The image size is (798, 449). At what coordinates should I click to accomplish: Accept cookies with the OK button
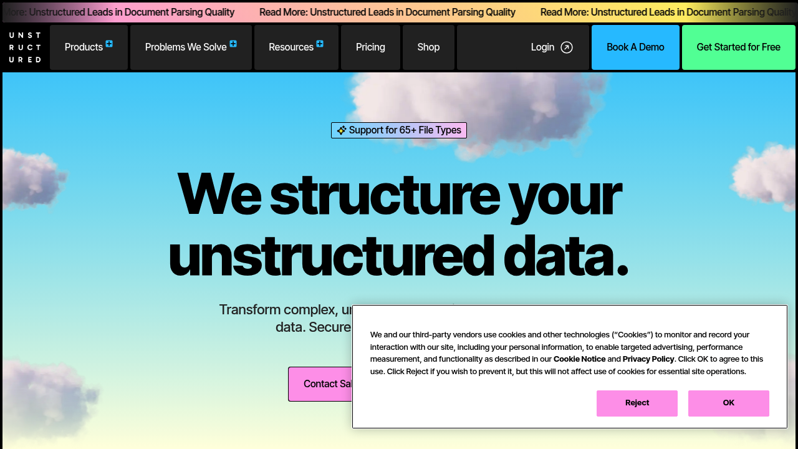(x=729, y=403)
